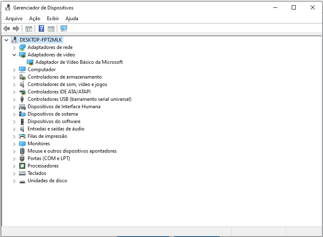Click the Dispositivos do software icon
Viewport: 323px width, 237px height.
22,121
